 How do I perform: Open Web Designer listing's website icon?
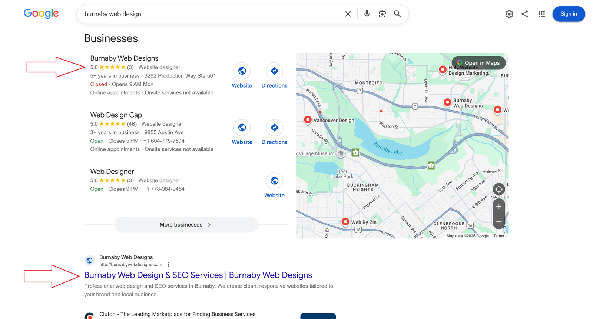tap(274, 181)
